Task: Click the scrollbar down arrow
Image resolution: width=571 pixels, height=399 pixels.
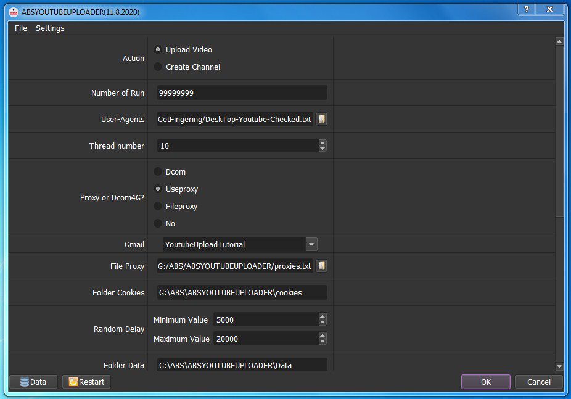Action: pos(559,366)
